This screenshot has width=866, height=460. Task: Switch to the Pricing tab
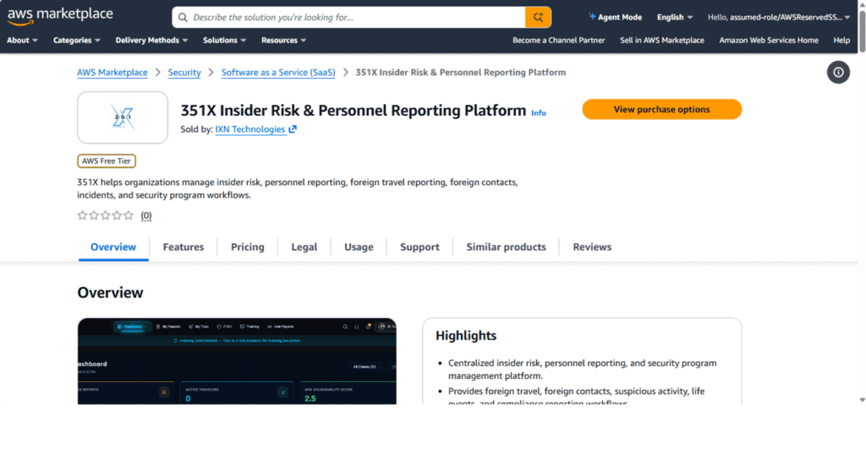point(248,247)
